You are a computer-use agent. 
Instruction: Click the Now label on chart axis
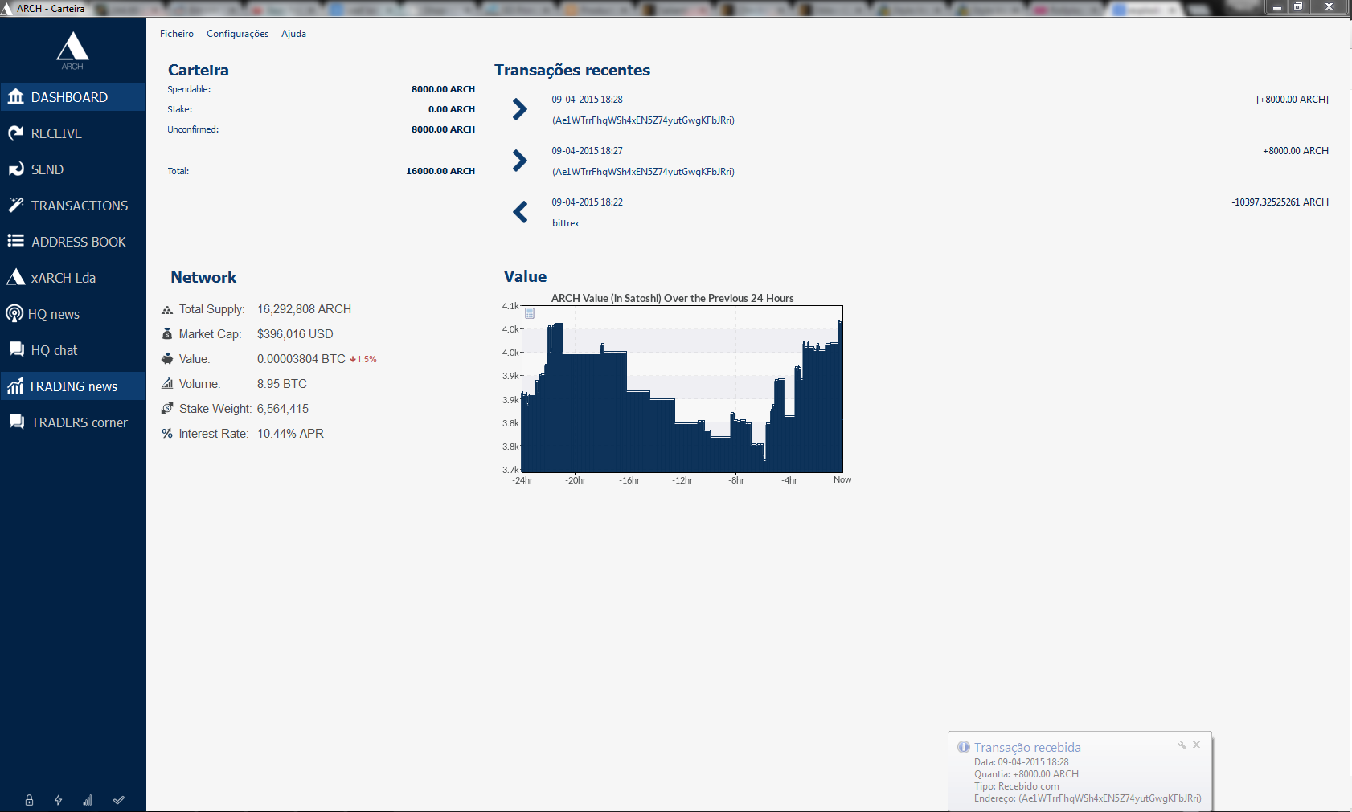click(x=842, y=480)
